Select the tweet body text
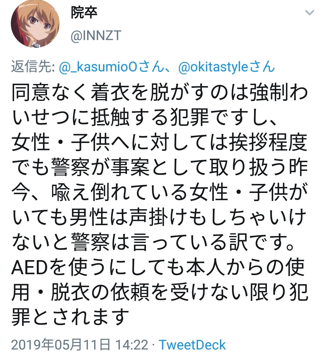Image resolution: width=325 pixels, height=354 pixels. (160, 205)
